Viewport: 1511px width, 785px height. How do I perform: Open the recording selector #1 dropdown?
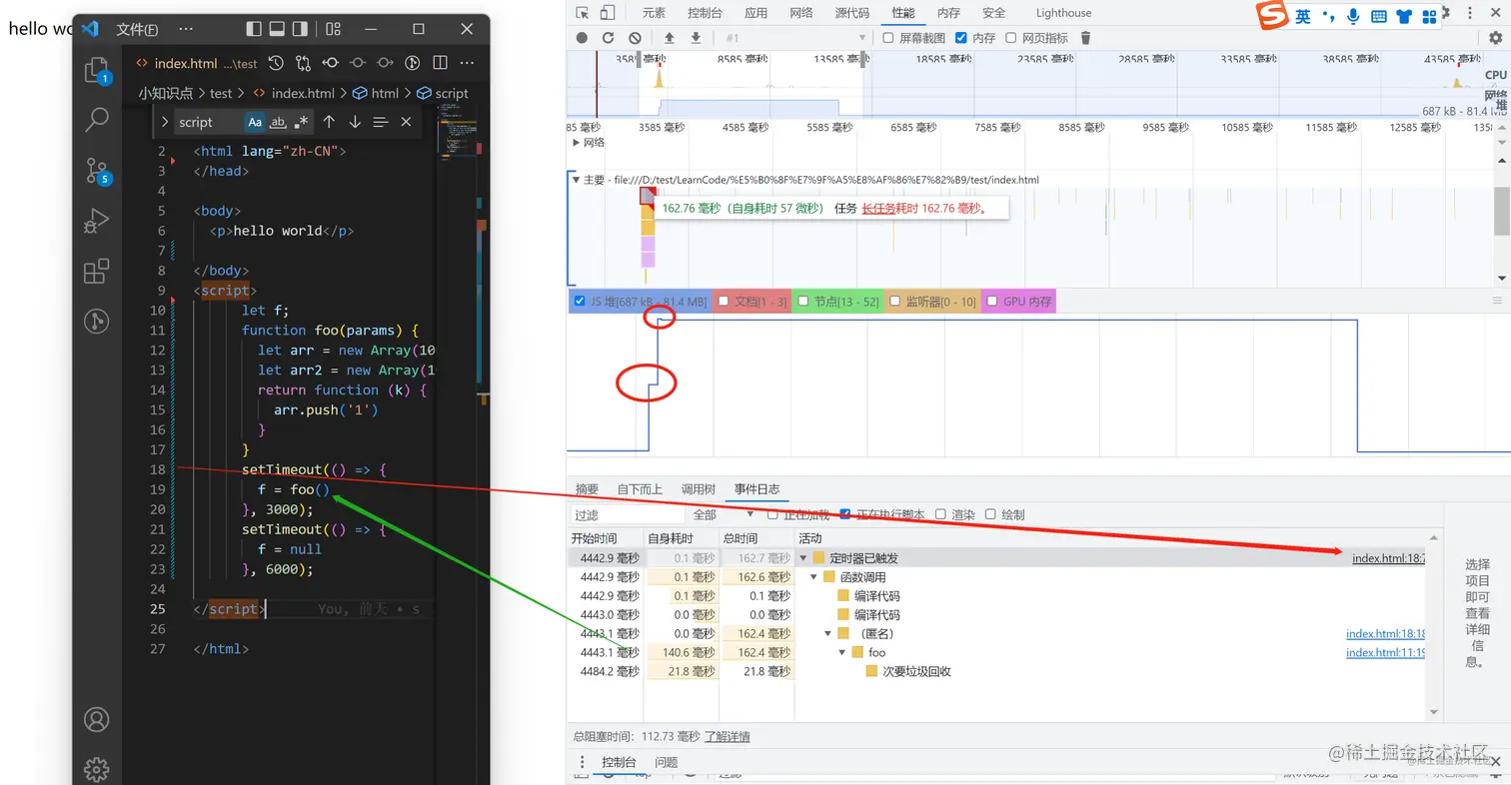tap(795, 38)
